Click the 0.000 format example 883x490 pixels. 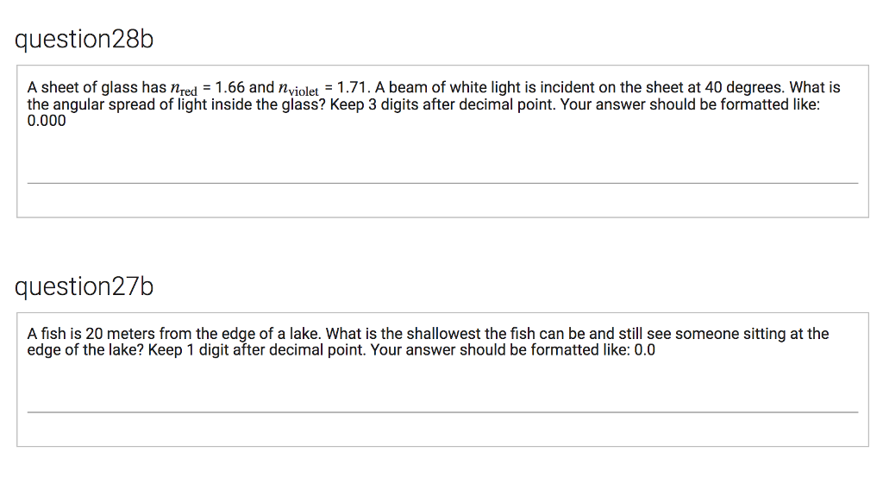(47, 121)
